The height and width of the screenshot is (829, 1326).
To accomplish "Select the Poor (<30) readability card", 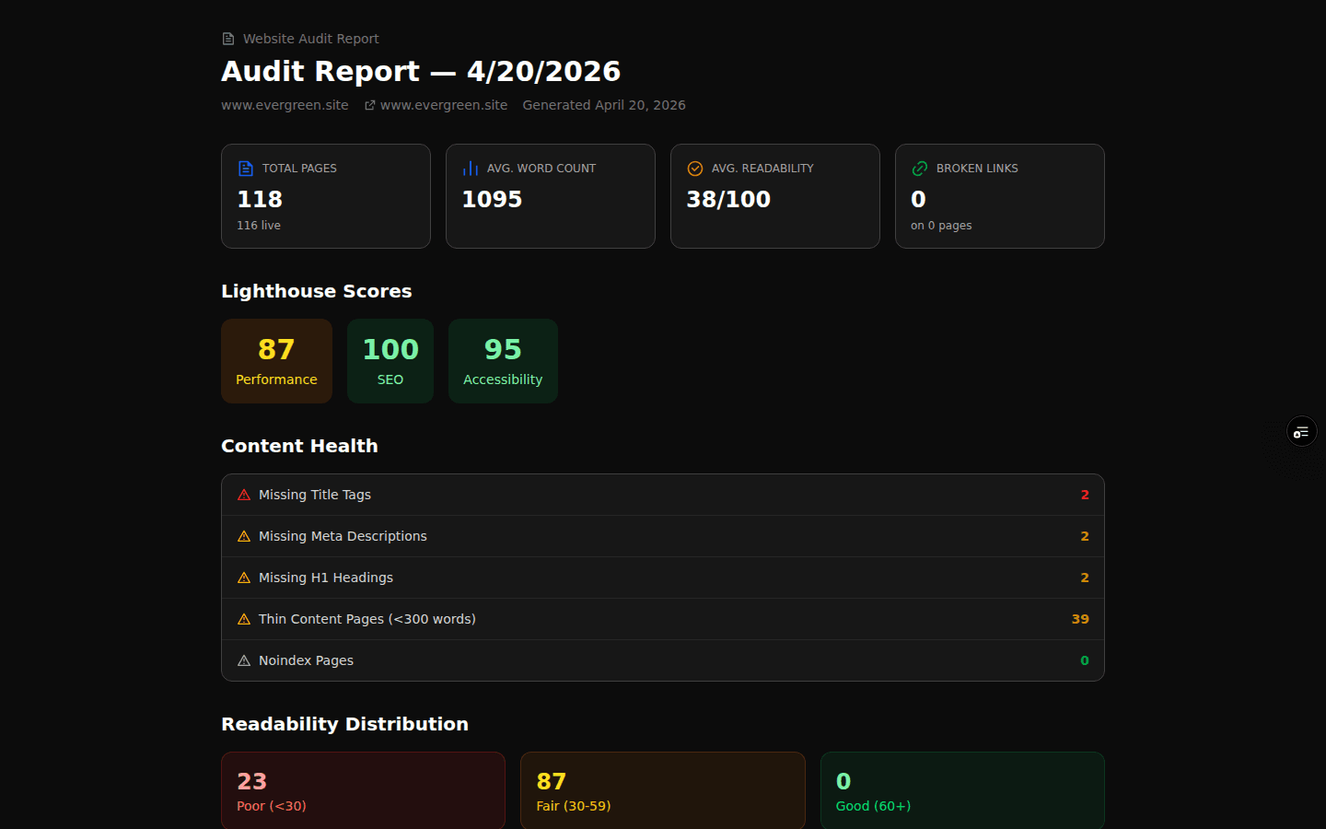I will (x=363, y=790).
